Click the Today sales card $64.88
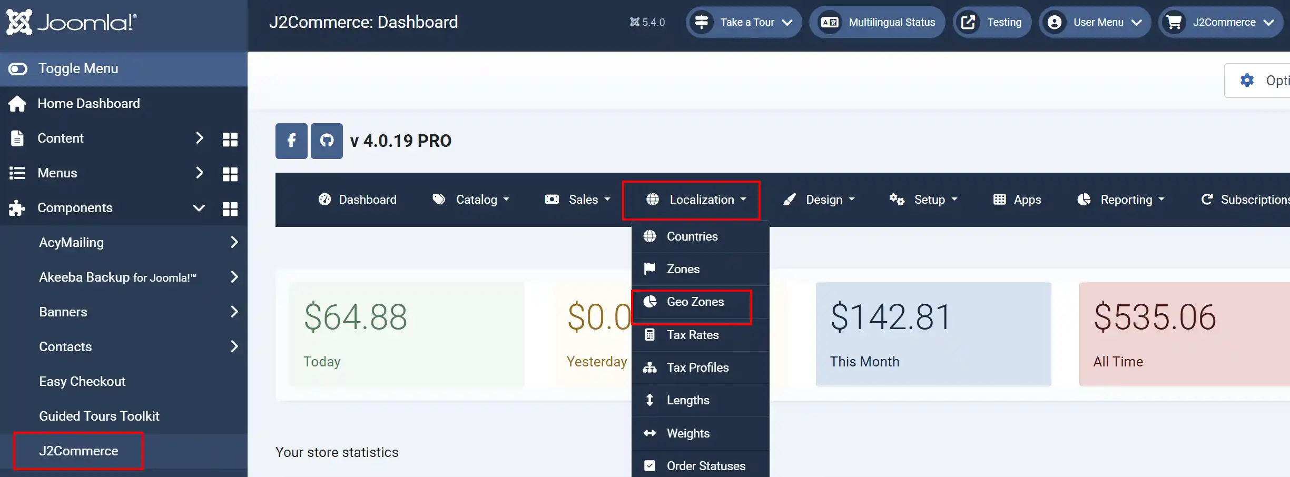The width and height of the screenshot is (1290, 477). (407, 334)
